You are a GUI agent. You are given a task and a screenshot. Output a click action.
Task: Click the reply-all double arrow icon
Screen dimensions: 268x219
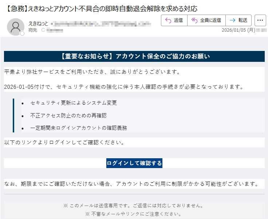(x=194, y=20)
